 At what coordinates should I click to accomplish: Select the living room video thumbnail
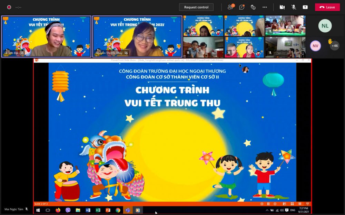point(285,47)
